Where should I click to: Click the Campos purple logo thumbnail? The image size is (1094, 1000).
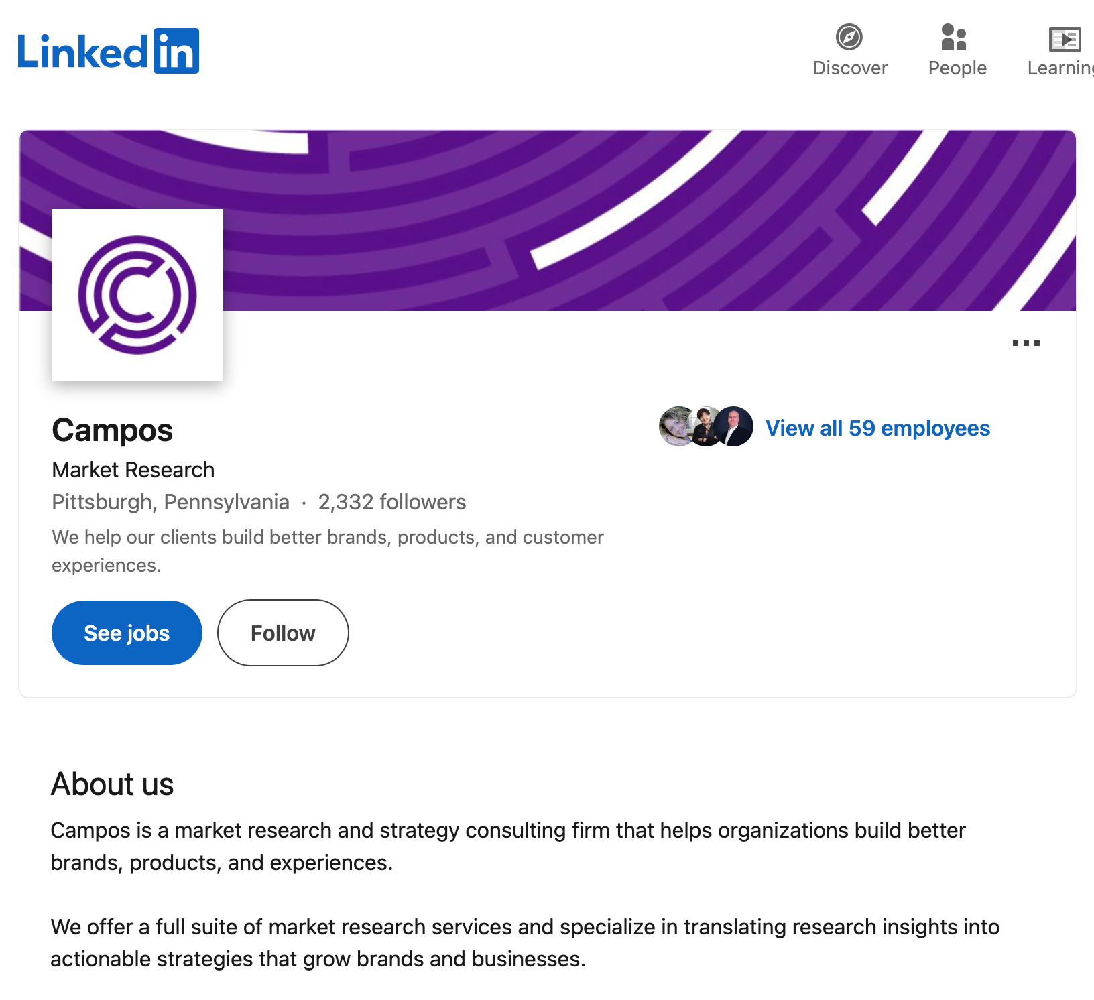137,295
